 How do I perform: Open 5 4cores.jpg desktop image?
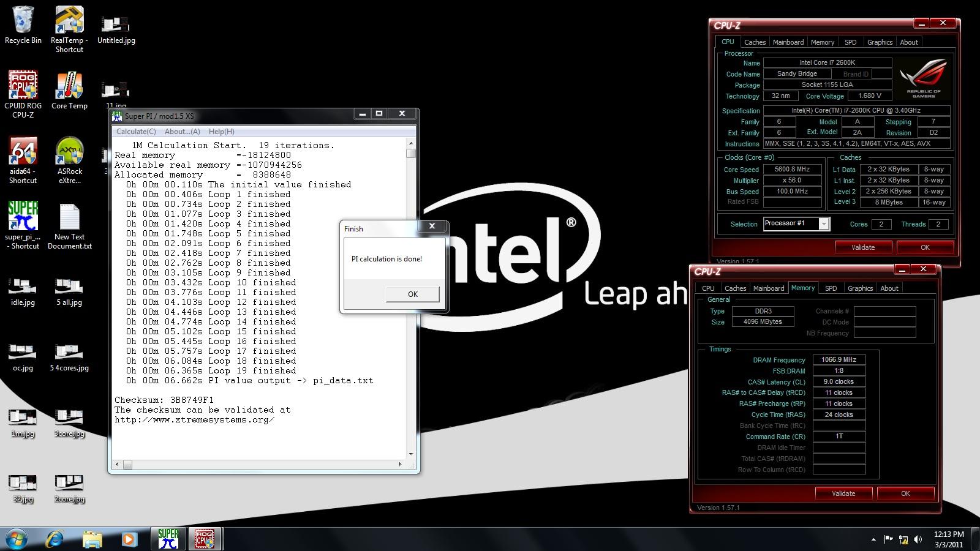(x=69, y=358)
